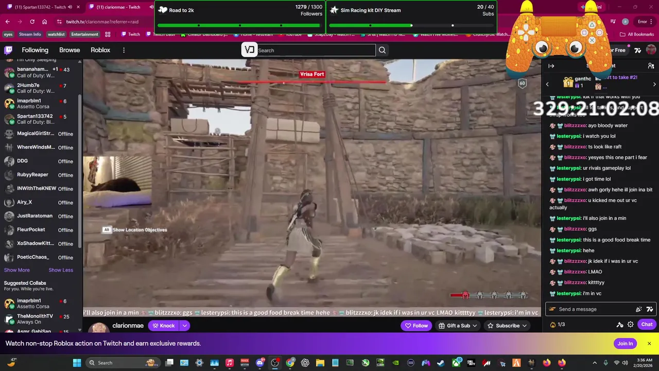Dismiss the Roblox rewards banner
Viewport: 659px width, 371px height.
(649, 344)
